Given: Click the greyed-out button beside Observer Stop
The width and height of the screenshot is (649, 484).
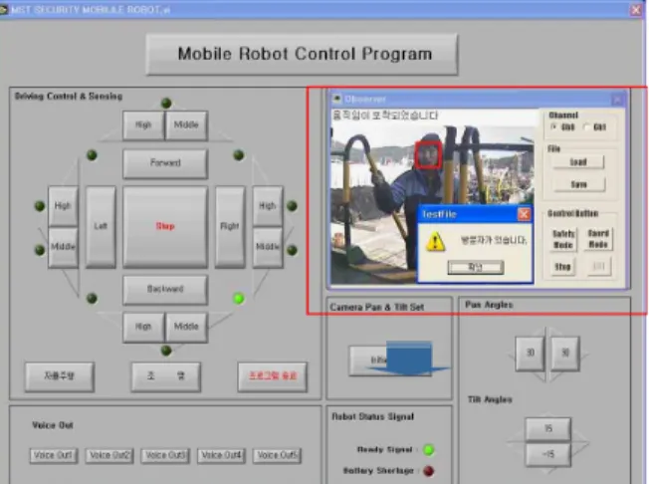Looking at the screenshot, I should click(598, 267).
